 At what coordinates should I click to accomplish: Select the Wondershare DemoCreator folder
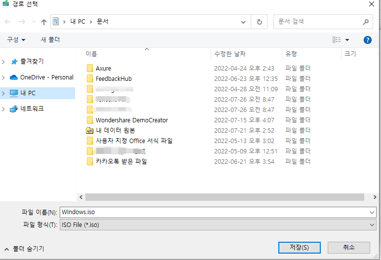(132, 120)
